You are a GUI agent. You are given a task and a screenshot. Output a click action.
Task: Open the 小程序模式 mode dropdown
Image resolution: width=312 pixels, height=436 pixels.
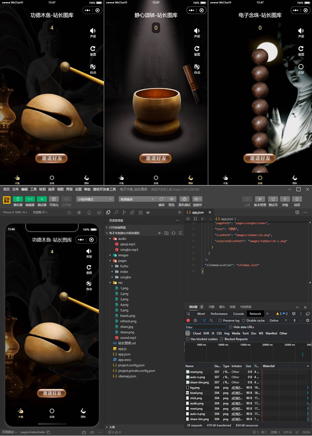coord(95,199)
